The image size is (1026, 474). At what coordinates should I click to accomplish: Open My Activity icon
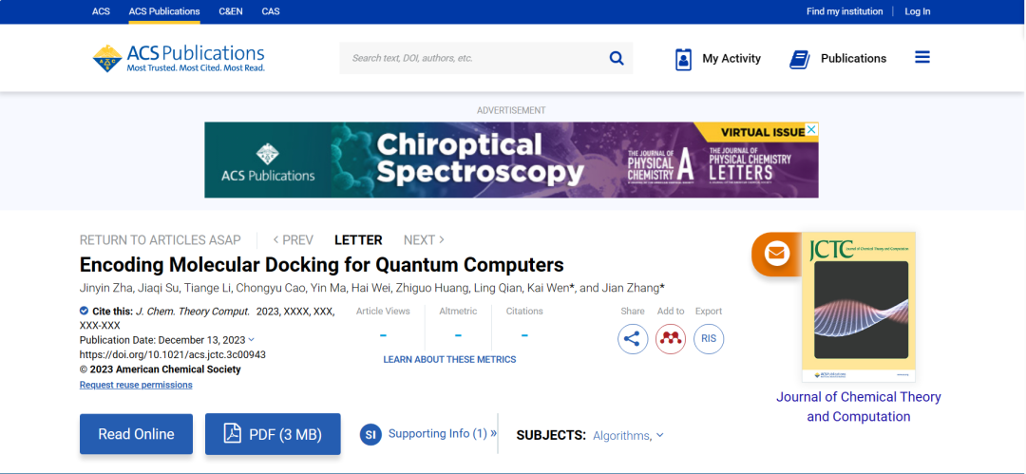tap(683, 59)
